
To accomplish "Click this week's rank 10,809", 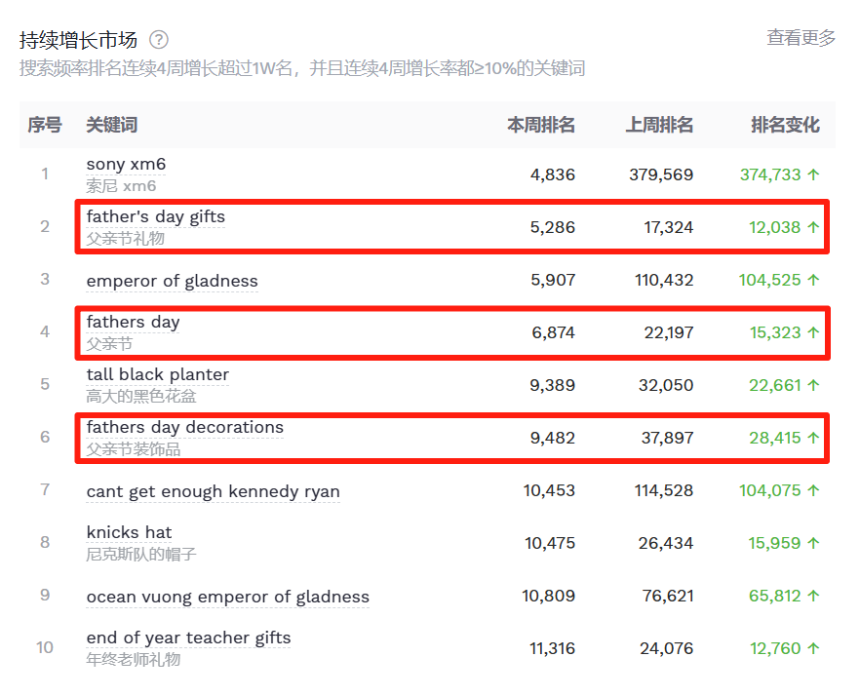I will (548, 597).
